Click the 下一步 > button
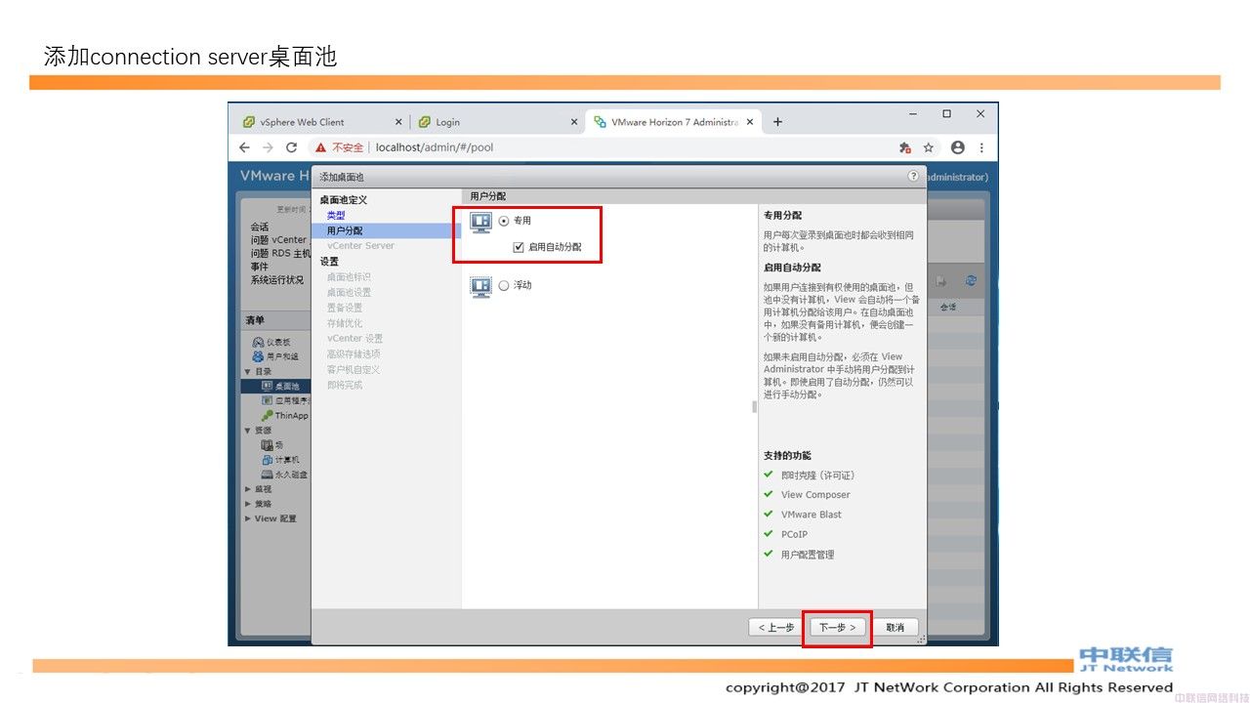Image resolution: width=1250 pixels, height=703 pixels. (x=837, y=627)
